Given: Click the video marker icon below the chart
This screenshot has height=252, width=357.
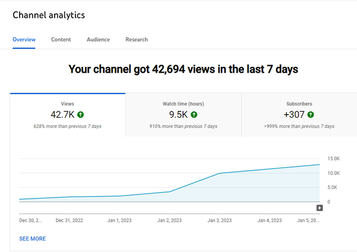Looking at the screenshot, I should point(319,208).
